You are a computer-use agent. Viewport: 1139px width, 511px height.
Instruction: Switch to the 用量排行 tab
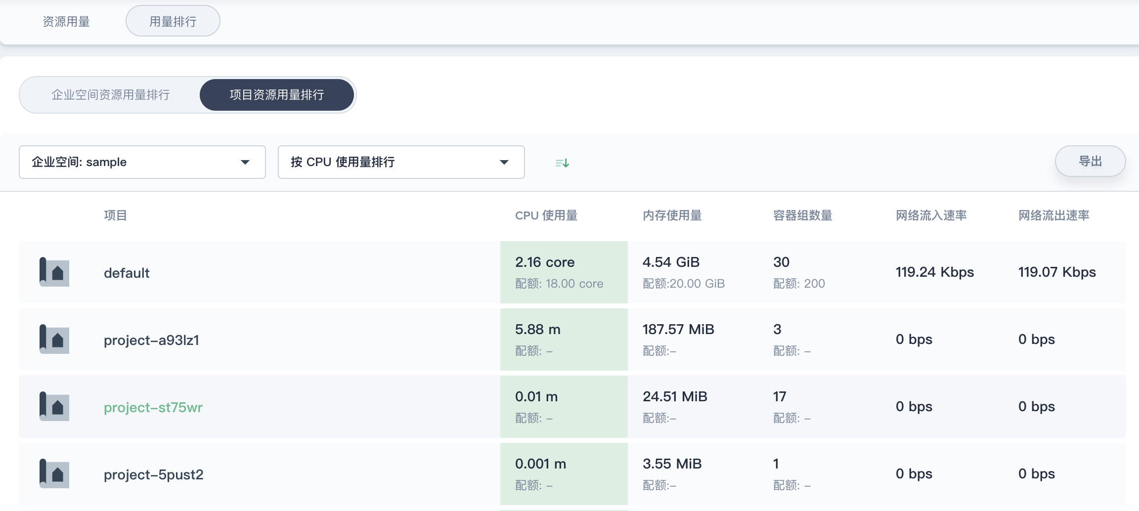pos(173,21)
